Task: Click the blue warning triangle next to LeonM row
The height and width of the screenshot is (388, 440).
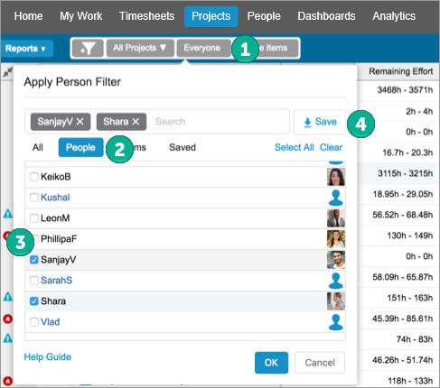Action: 8,214
